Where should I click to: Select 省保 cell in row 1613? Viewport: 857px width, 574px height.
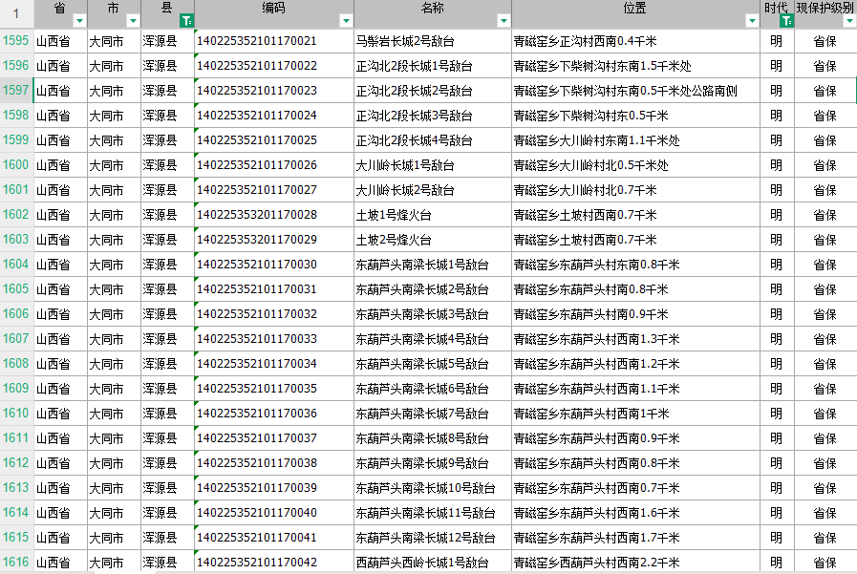[825, 488]
